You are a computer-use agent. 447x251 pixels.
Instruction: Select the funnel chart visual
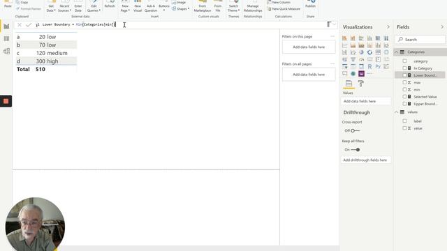353,59
